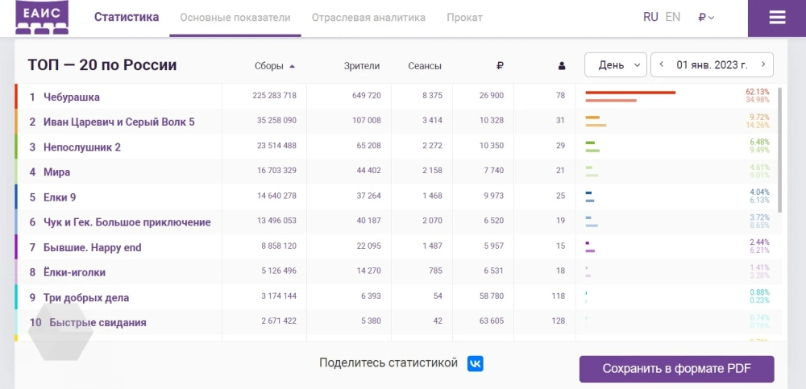
Task: Switch language to RU
Action: tap(650, 17)
